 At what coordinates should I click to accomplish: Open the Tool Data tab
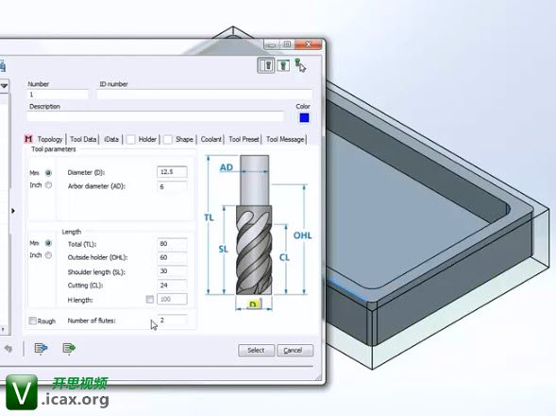tap(83, 139)
